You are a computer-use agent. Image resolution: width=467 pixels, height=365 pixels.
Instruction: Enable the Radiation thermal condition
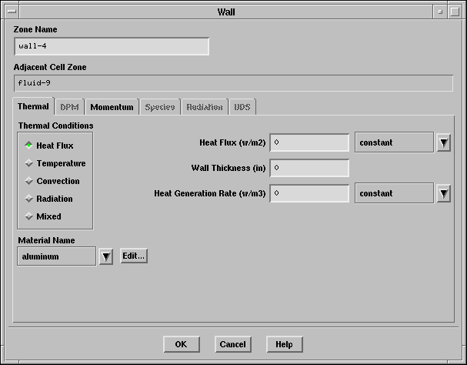(x=29, y=199)
